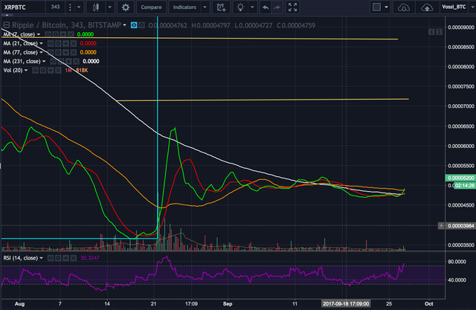The height and width of the screenshot is (310, 476).
Task: Hide the MA (231, close) indicator
Action: (54, 62)
